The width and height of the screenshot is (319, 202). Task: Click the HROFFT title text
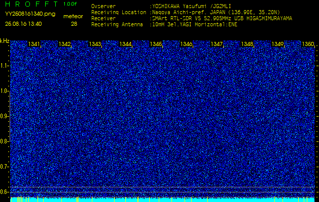coord(31,4)
